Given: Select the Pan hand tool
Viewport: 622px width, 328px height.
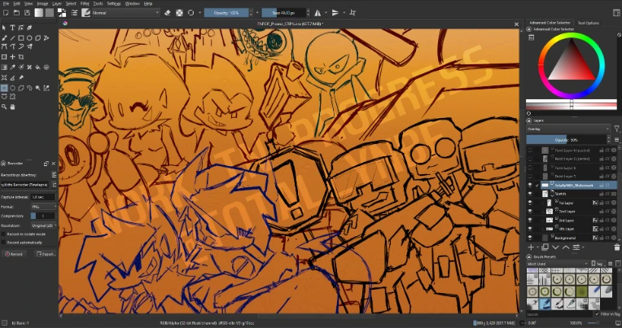Looking at the screenshot, I should click(13, 107).
